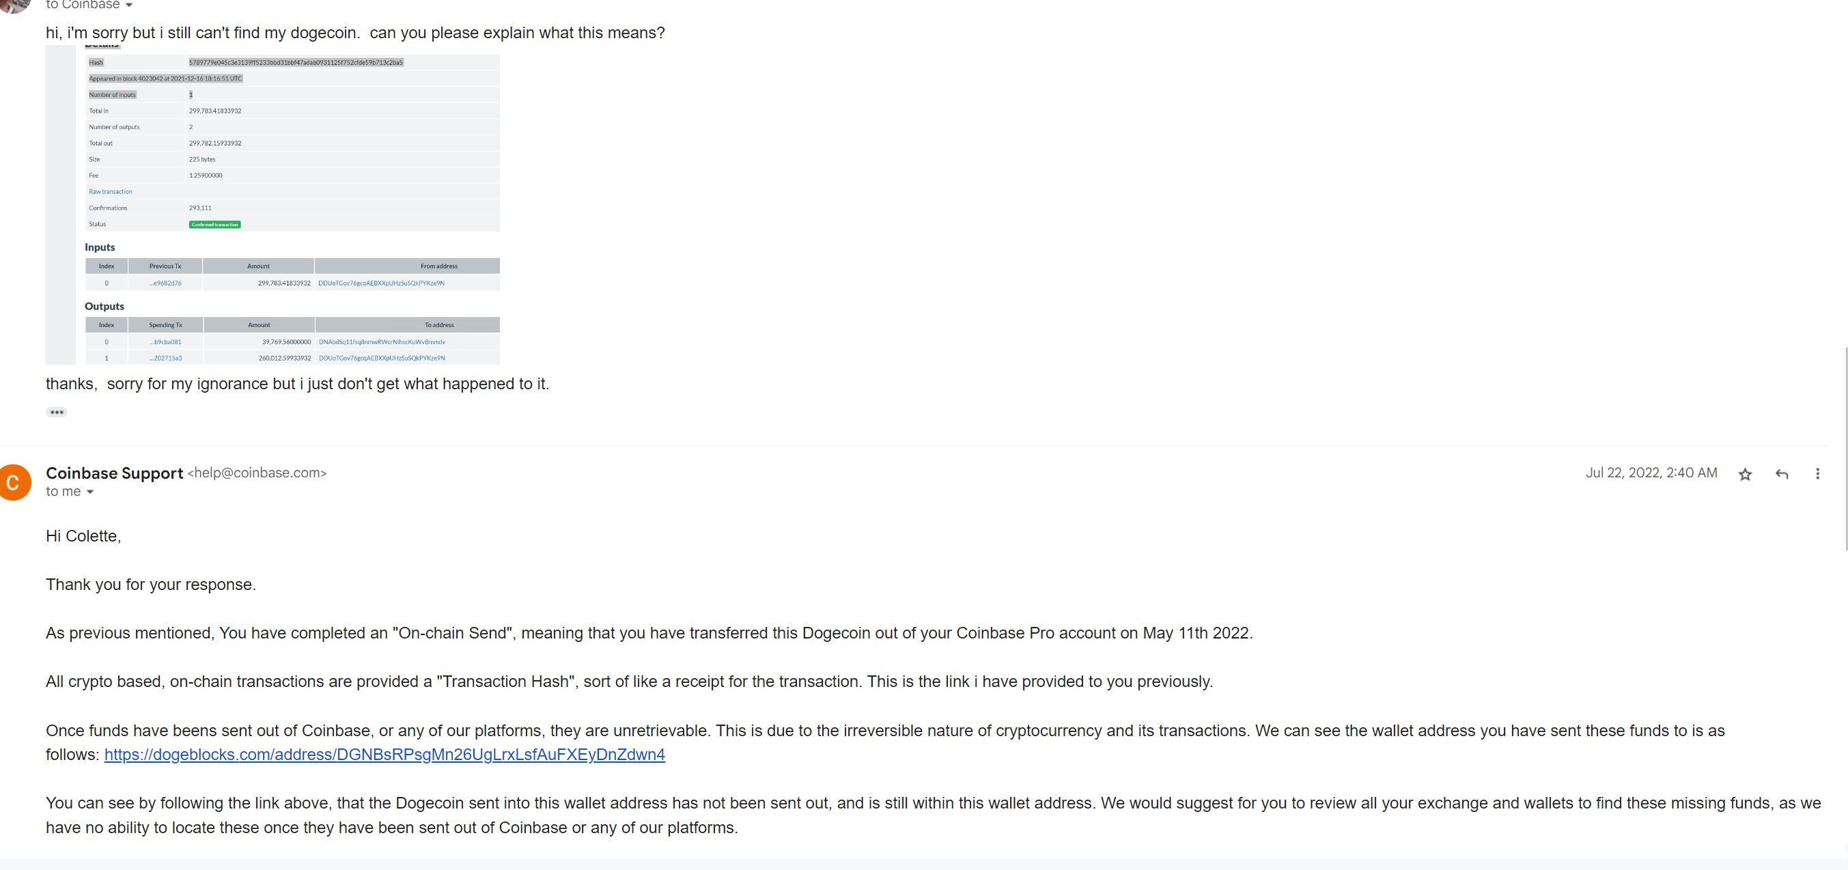1848x870 pixels.
Task: Click the green Confirmed transaction badge
Action: (x=214, y=224)
